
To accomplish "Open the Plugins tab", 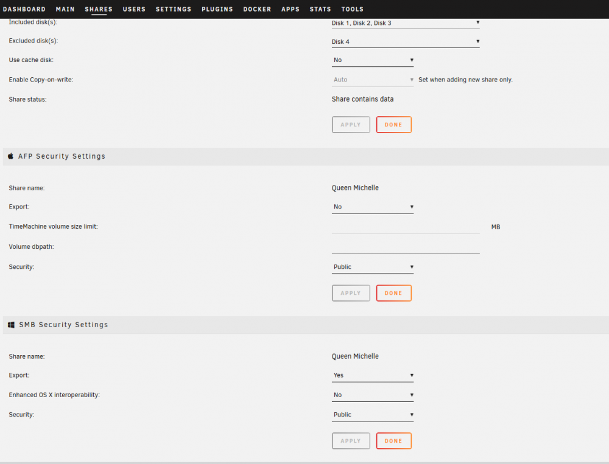I will click(217, 9).
